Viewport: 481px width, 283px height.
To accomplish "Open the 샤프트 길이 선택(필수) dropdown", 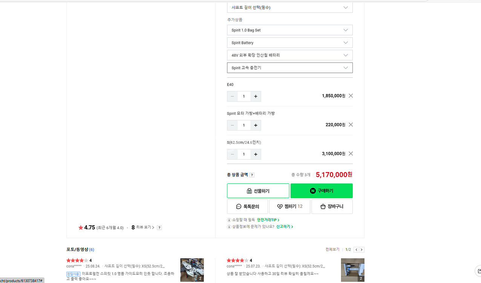I will (290, 7).
